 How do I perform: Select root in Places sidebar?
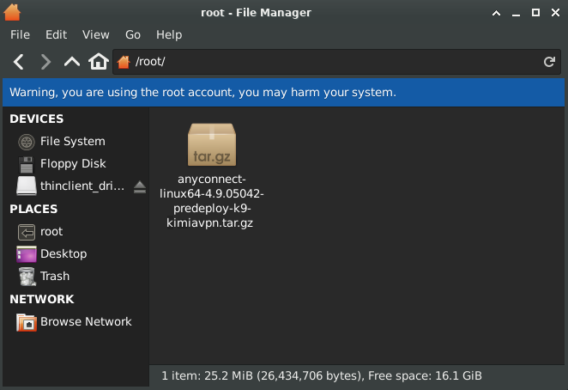tap(51, 231)
